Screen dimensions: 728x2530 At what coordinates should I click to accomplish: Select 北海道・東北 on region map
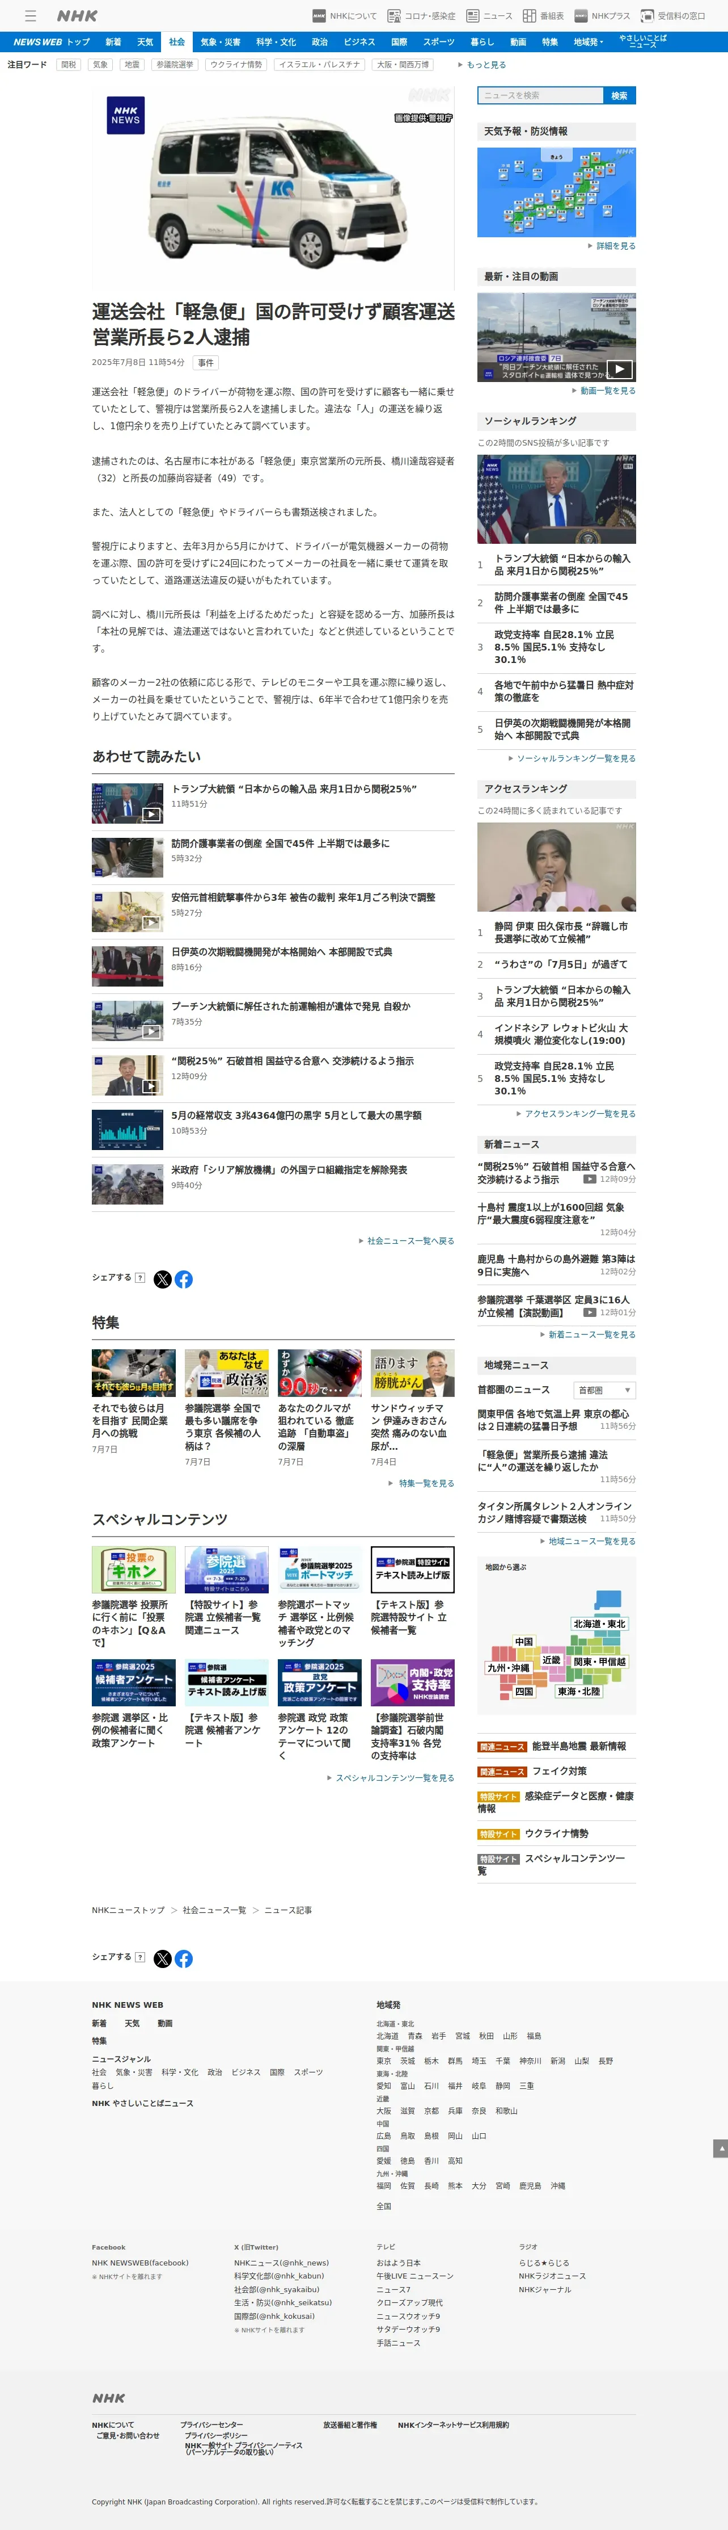(x=599, y=1625)
